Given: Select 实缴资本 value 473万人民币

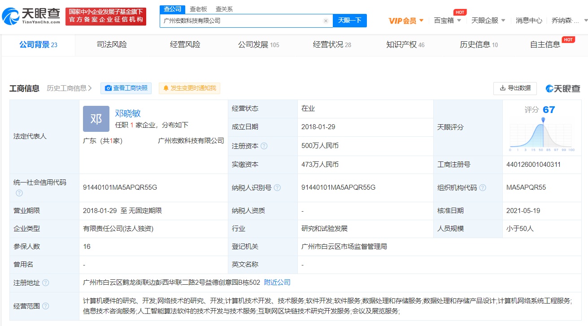Looking at the screenshot, I should (x=320, y=165).
